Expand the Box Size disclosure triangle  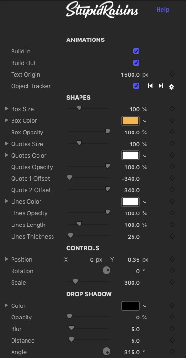tap(6, 109)
